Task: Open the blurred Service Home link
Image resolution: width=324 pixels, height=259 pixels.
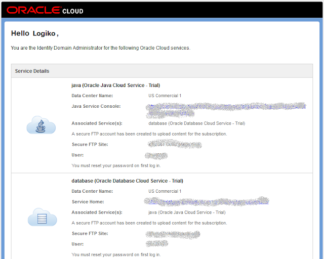Action: (x=207, y=201)
